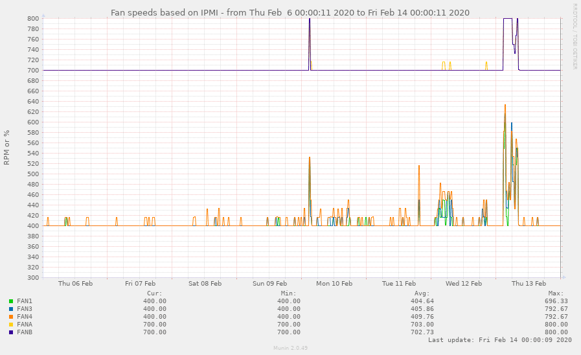
Task: Select the FANA legend label
Action: pyautogui.click(x=25, y=325)
